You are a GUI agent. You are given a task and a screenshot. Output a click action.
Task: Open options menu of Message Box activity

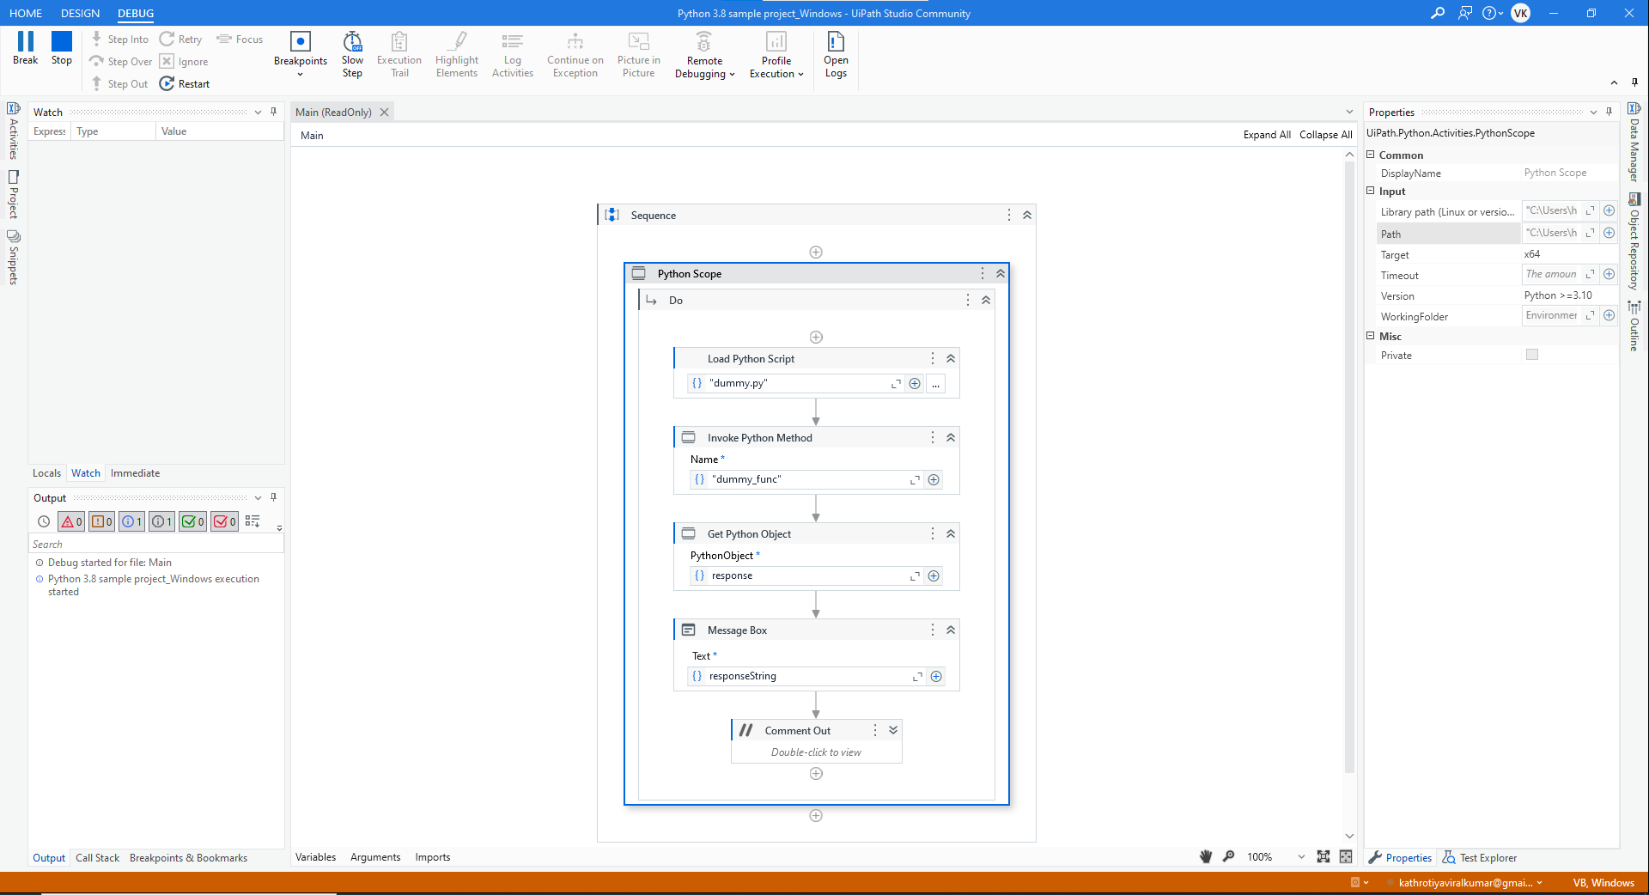click(933, 630)
